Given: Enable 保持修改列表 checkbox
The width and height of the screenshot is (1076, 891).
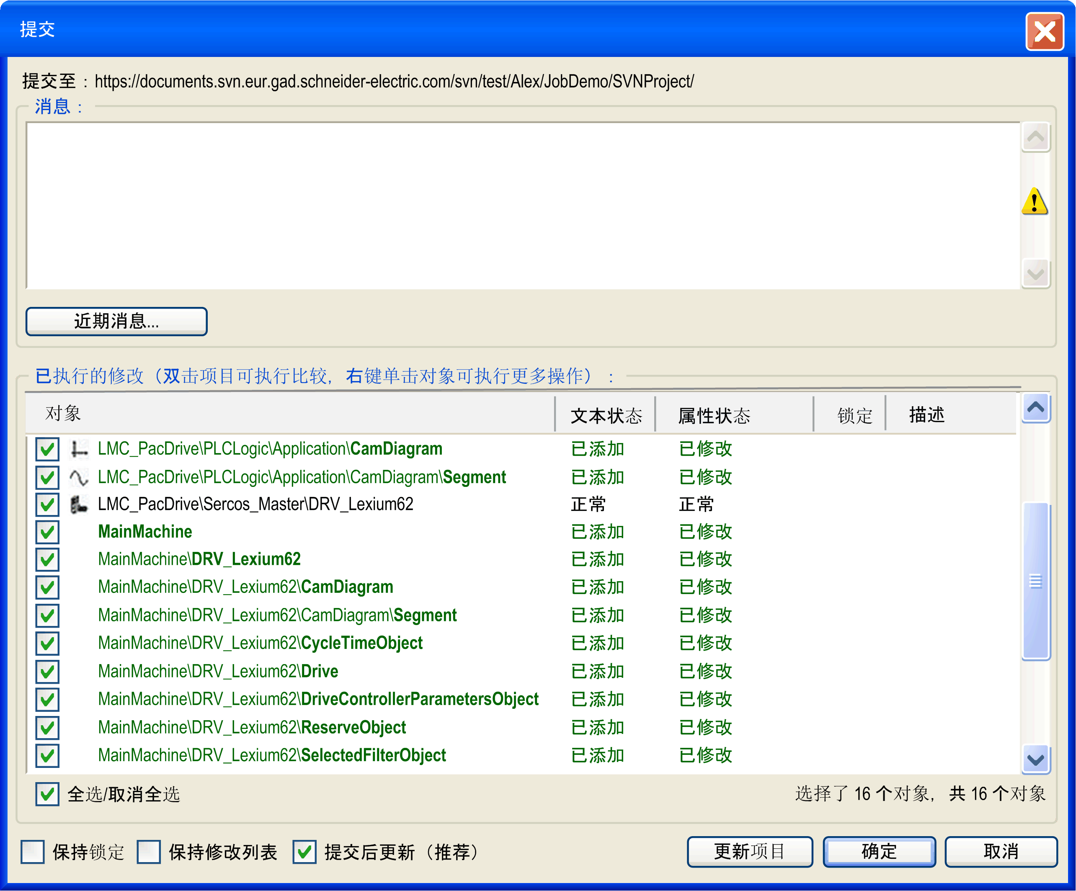Looking at the screenshot, I should coord(149,852).
